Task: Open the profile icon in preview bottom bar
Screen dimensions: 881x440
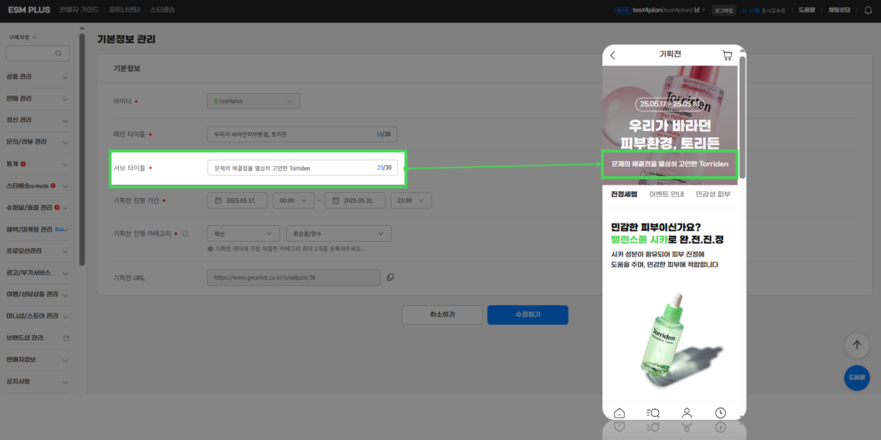Action: pos(687,413)
